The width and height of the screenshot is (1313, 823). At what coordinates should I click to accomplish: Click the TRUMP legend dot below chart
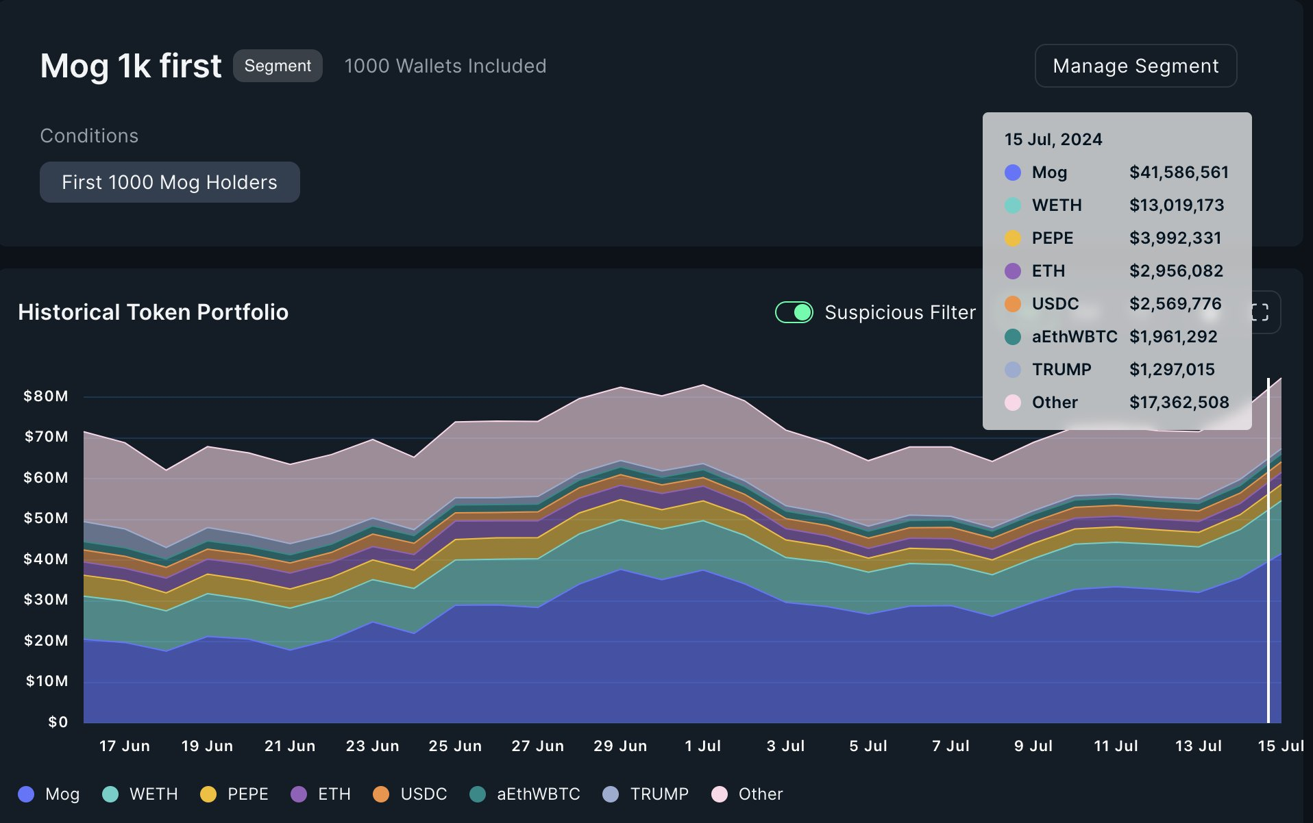pos(611,794)
